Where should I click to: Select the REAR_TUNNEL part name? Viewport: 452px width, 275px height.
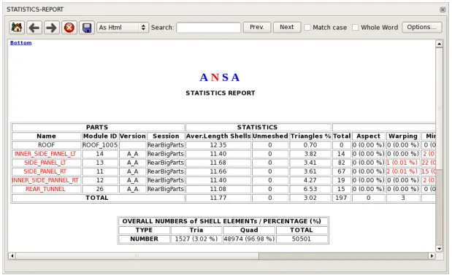coord(45,189)
